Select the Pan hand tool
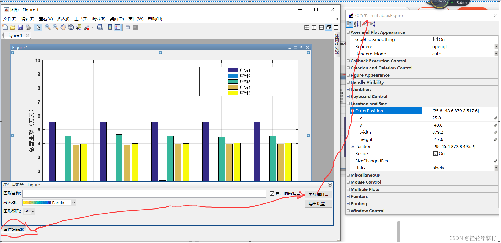This screenshot has width=501, height=243. [x=63, y=27]
